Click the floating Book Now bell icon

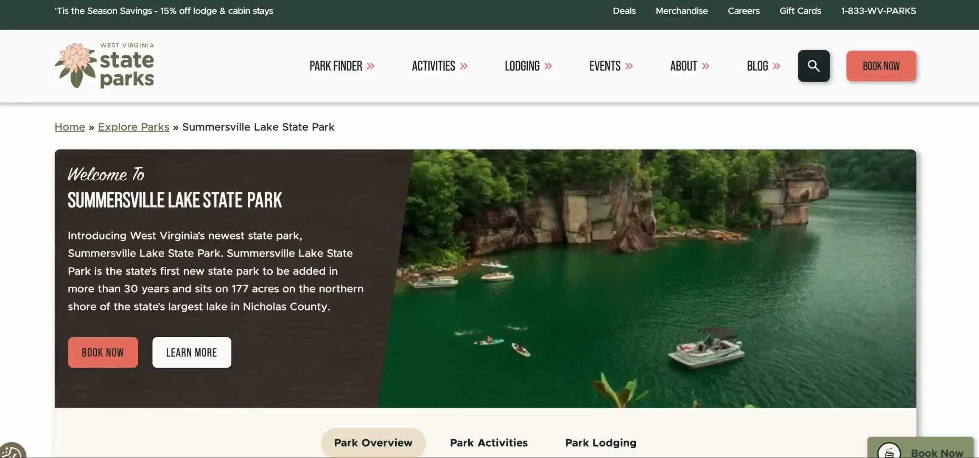pyautogui.click(x=889, y=452)
